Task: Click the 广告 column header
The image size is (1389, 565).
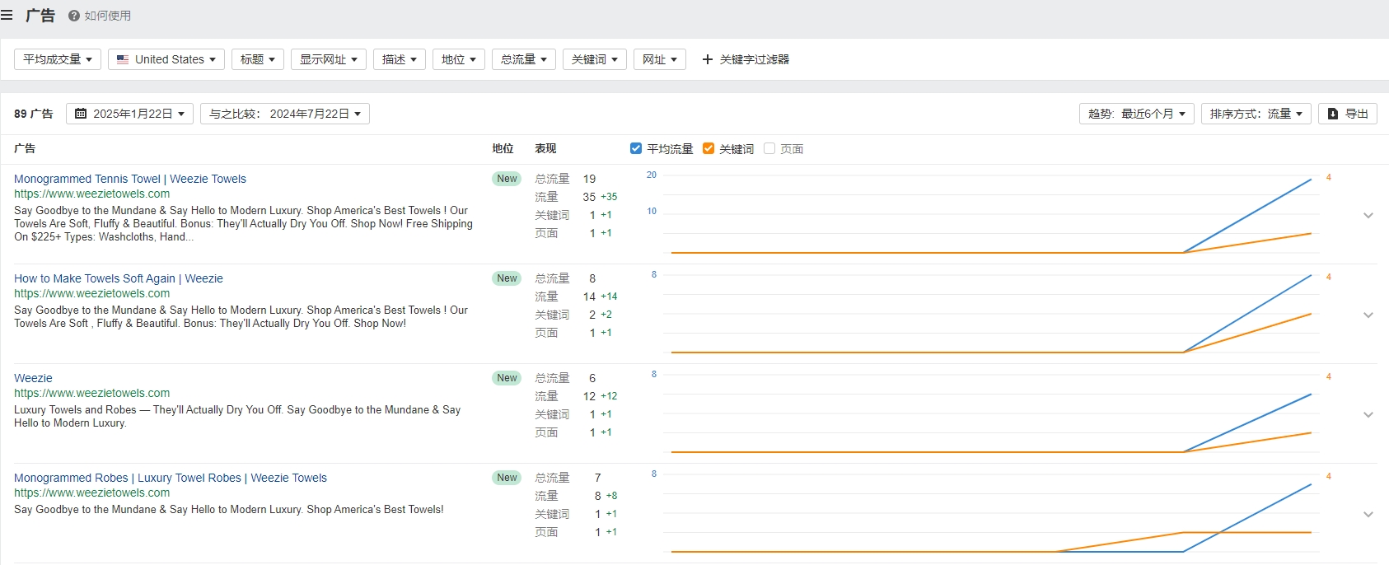Action: [25, 148]
